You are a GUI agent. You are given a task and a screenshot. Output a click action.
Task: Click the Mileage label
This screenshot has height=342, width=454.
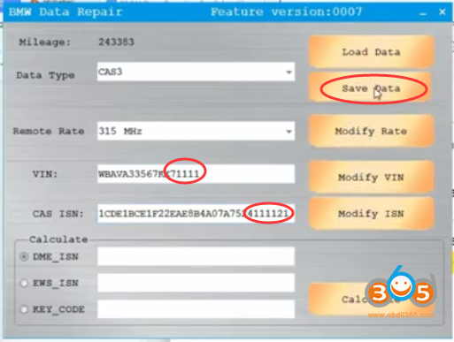pyautogui.click(x=45, y=42)
